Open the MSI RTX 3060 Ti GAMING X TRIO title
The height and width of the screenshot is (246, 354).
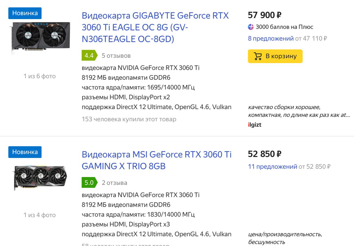(157, 160)
